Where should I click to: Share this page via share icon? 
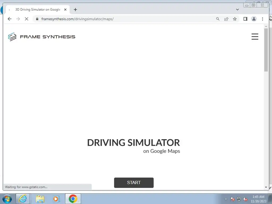tap(226, 19)
